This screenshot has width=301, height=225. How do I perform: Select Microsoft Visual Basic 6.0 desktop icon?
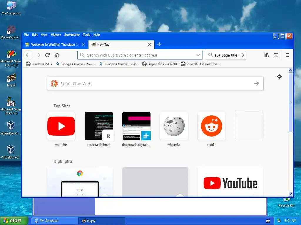[x=11, y=106]
